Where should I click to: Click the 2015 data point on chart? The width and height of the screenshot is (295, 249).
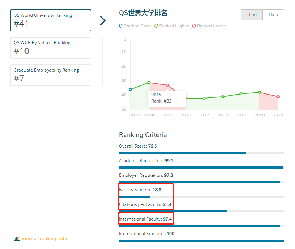[167, 85]
